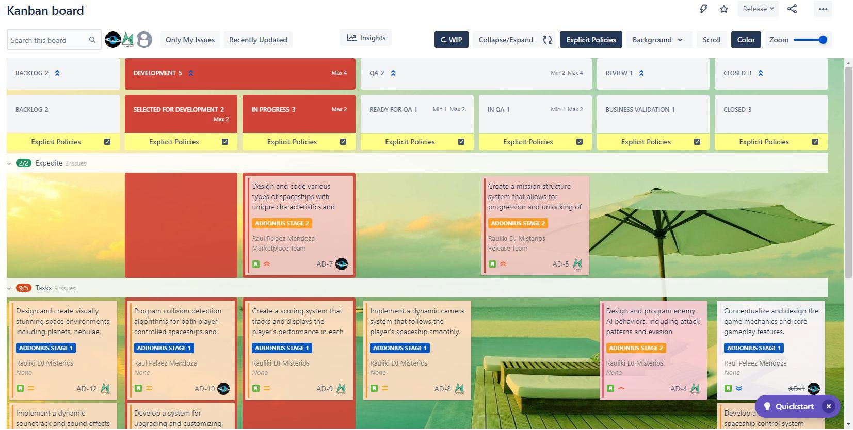Open the more options ellipsis menu
The image size is (853, 430).
(823, 9)
